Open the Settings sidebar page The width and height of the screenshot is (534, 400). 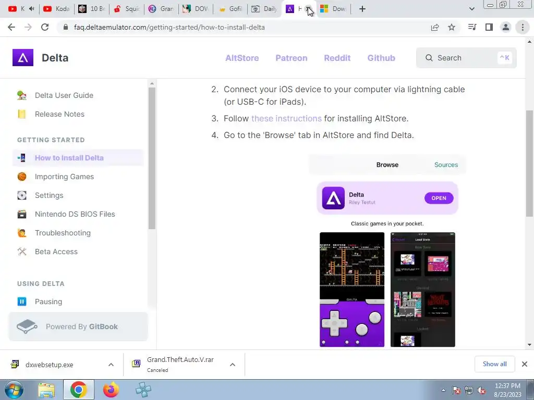point(49,195)
